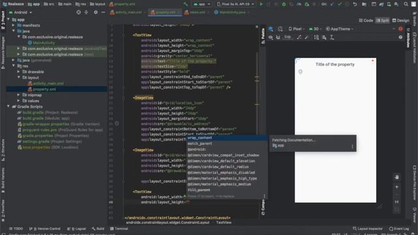The height and width of the screenshot is (235, 418).
Task: Open the Layout Inspector button
Action: (368, 228)
